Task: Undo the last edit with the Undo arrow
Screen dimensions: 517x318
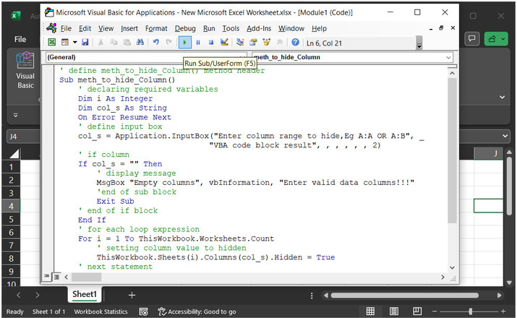Action: 156,42
